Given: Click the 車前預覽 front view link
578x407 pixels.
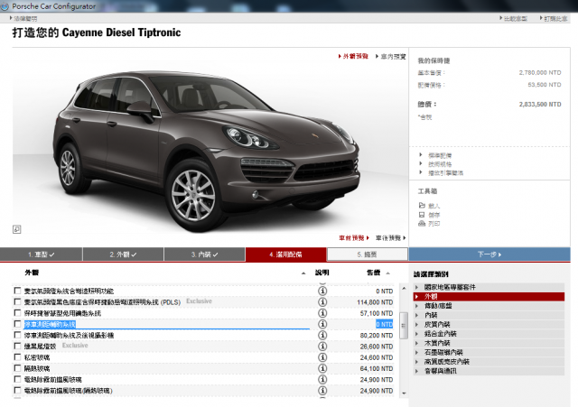Looking at the screenshot, I should coord(354,238).
